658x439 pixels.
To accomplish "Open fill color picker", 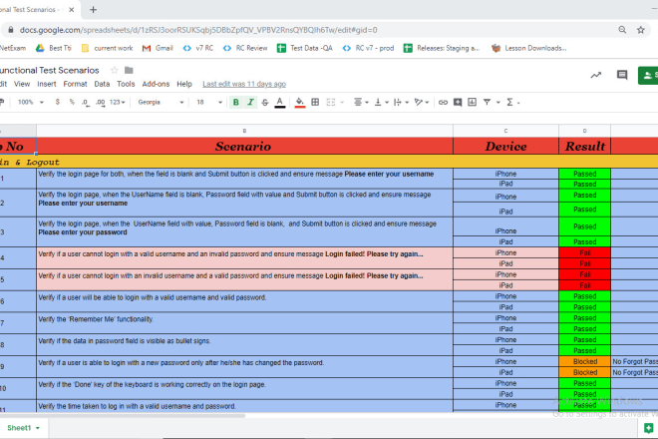I will pos(300,102).
